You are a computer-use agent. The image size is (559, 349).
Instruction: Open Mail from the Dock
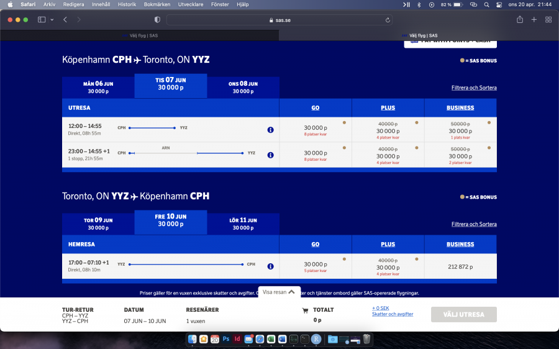click(248, 339)
